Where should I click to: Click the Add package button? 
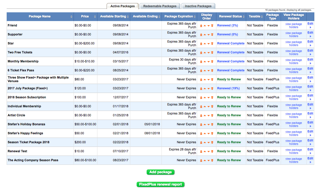(160, 172)
